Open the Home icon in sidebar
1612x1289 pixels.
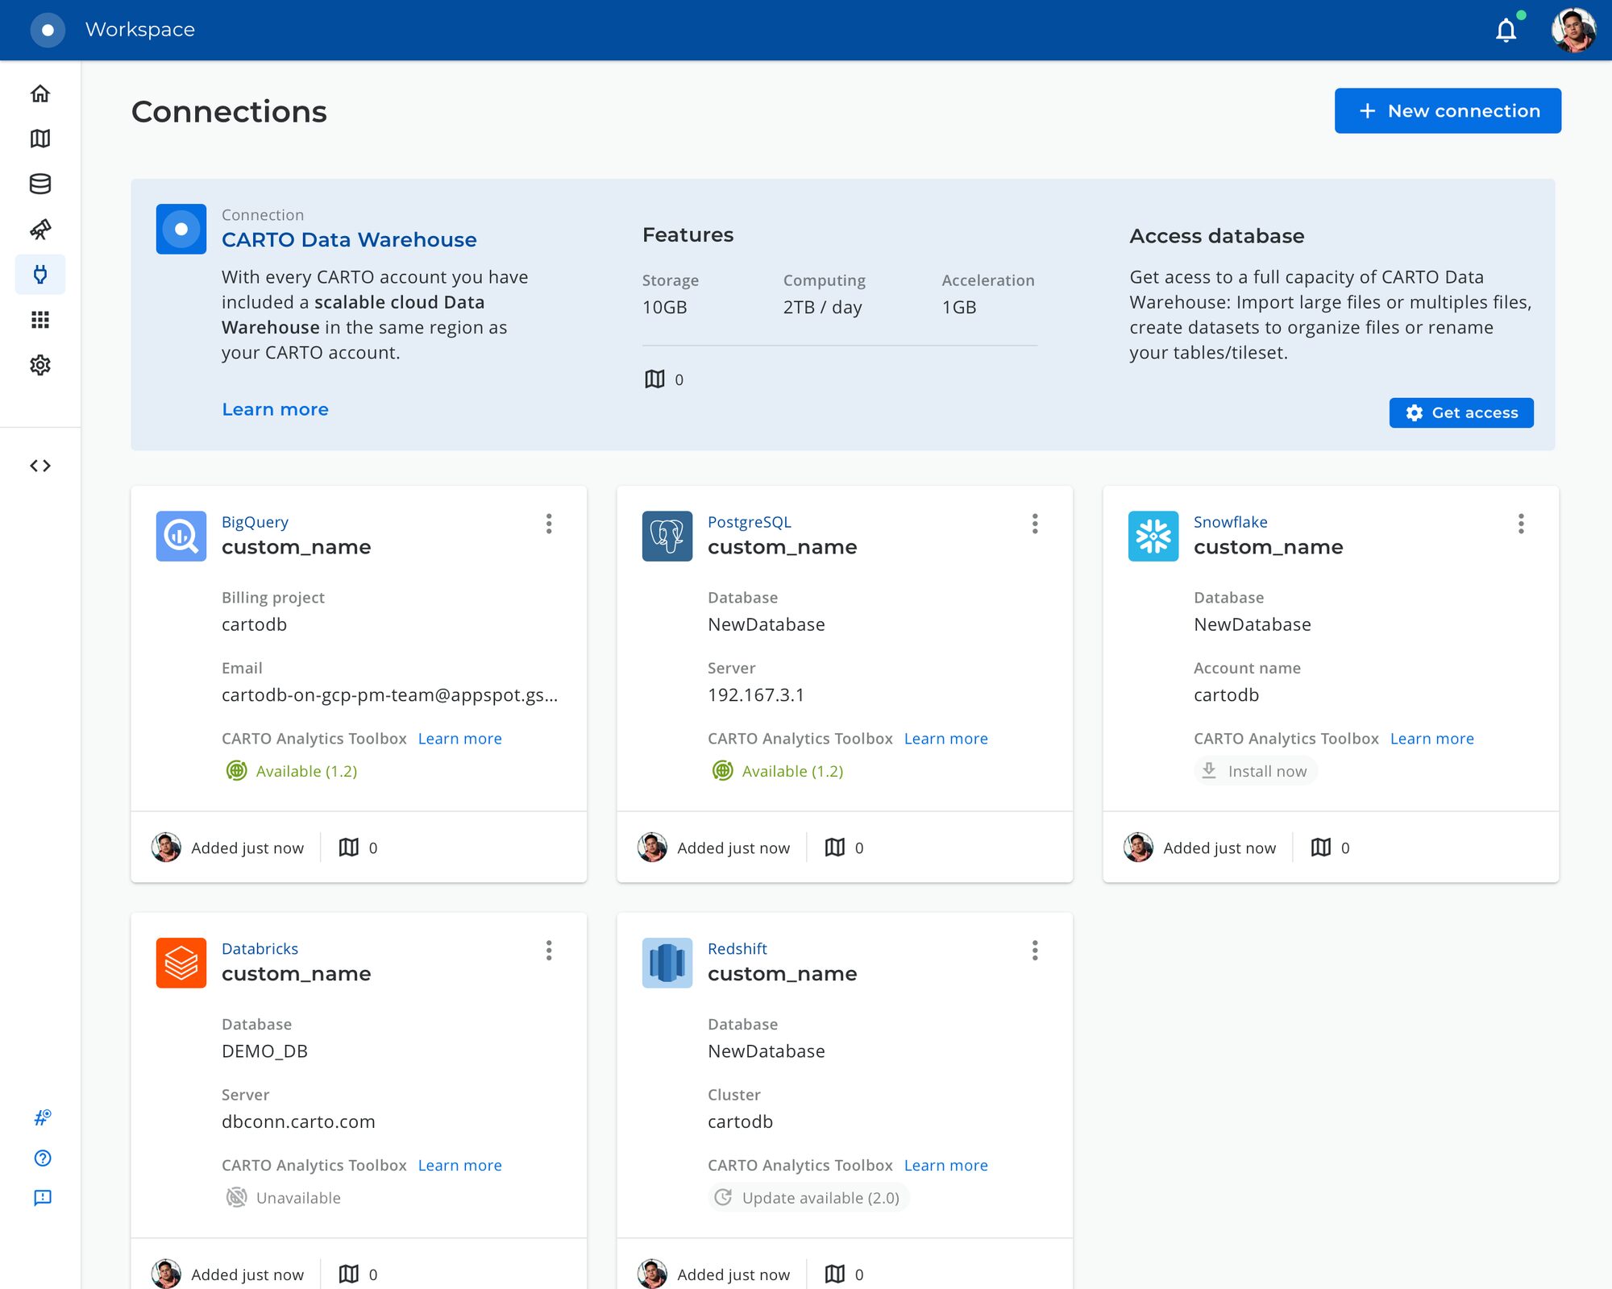tap(40, 93)
